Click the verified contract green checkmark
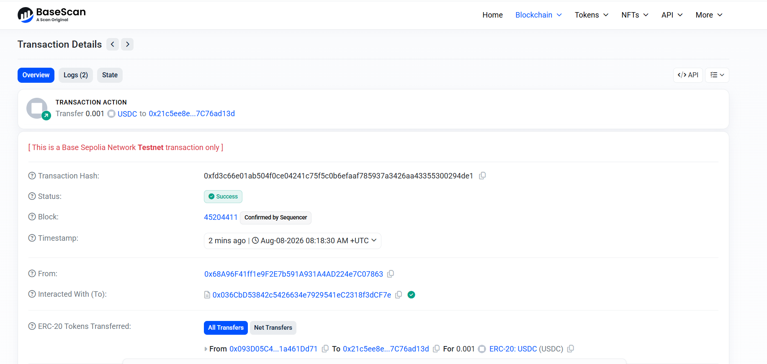This screenshot has width=767, height=364. (412, 295)
